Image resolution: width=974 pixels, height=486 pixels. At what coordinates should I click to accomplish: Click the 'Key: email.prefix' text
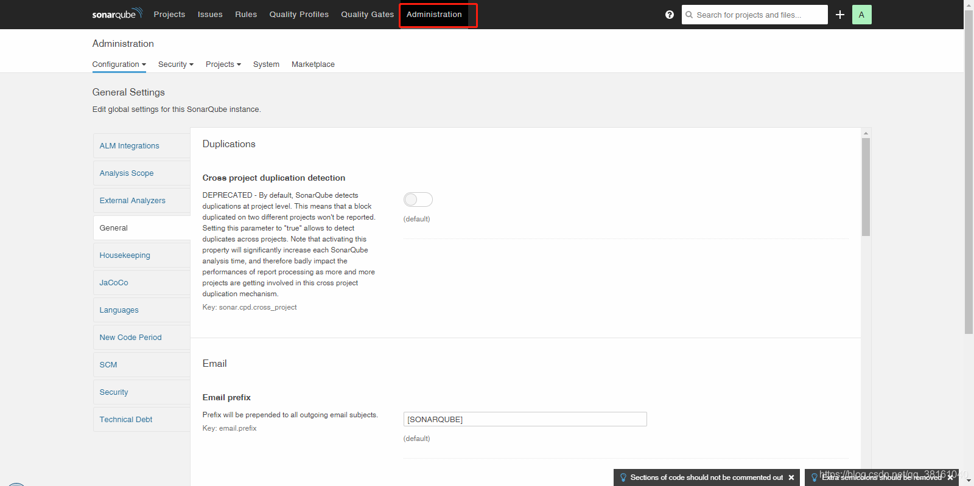[x=229, y=428]
